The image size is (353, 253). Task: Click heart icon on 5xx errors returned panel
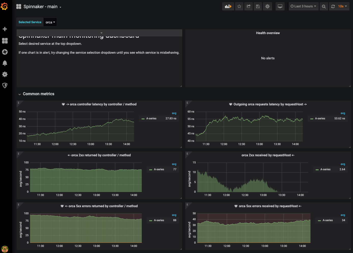pos(62,206)
